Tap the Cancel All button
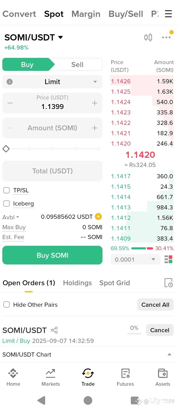 pos(155,304)
